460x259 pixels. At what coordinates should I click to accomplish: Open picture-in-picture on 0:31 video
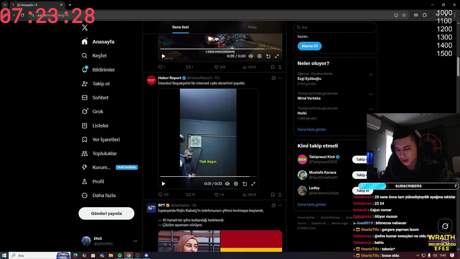coord(245,184)
